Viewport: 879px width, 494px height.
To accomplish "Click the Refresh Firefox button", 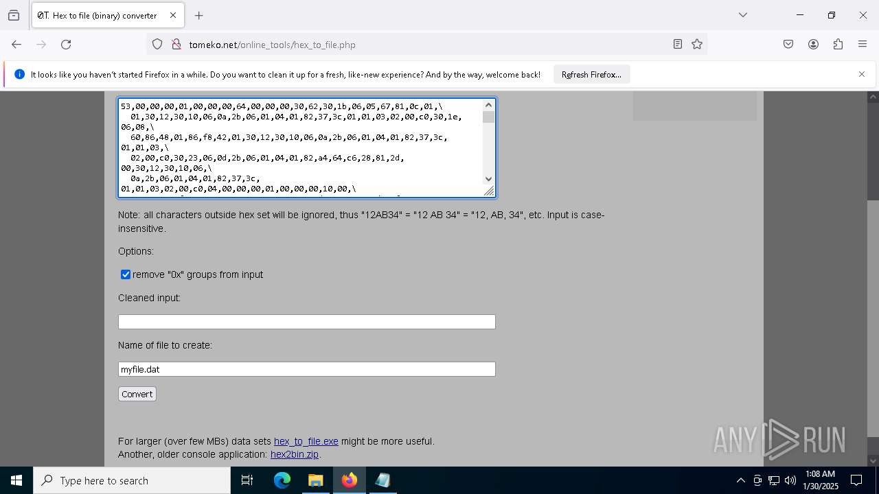I will (591, 74).
